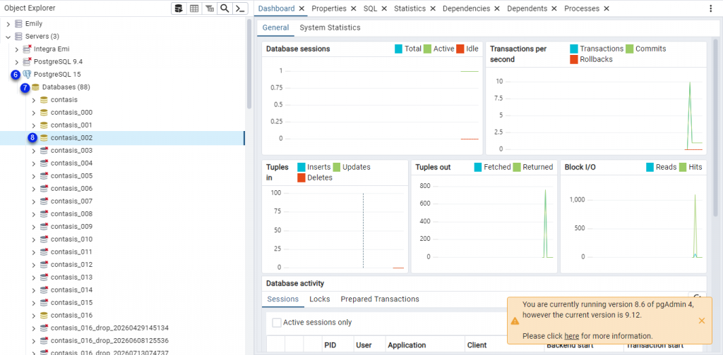Click the Rollbacks legend color swatch
723x355 pixels.
574,59
